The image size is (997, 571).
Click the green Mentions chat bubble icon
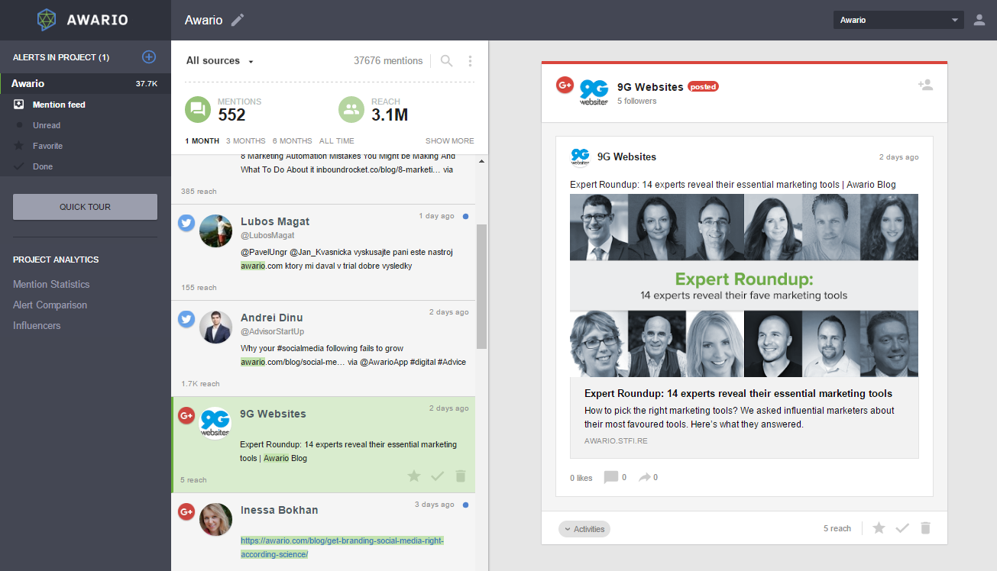(198, 109)
